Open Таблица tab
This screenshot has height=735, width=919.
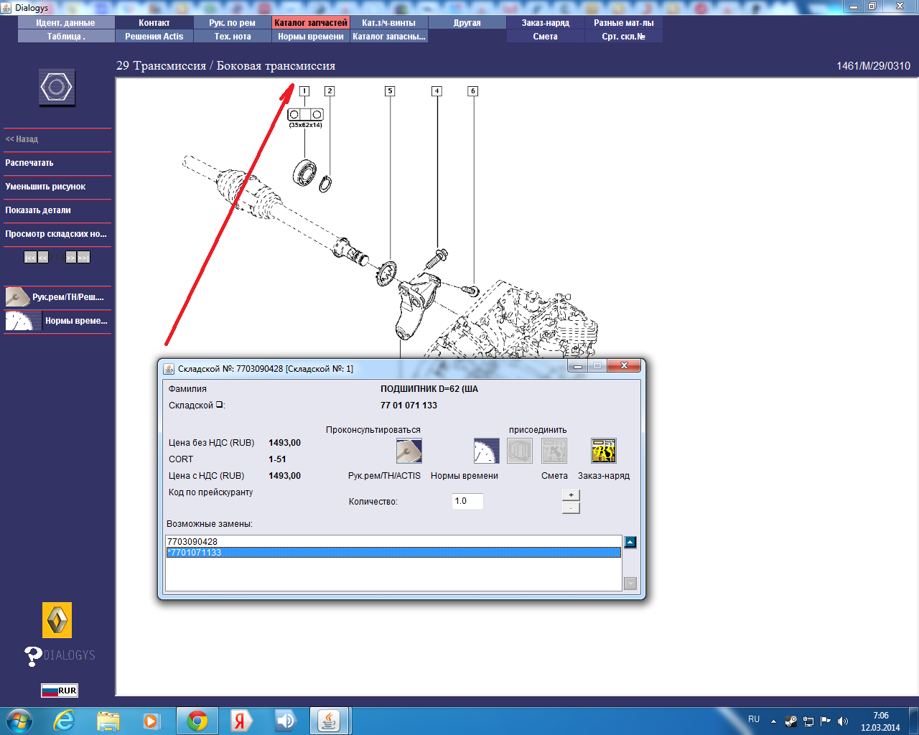(66, 37)
